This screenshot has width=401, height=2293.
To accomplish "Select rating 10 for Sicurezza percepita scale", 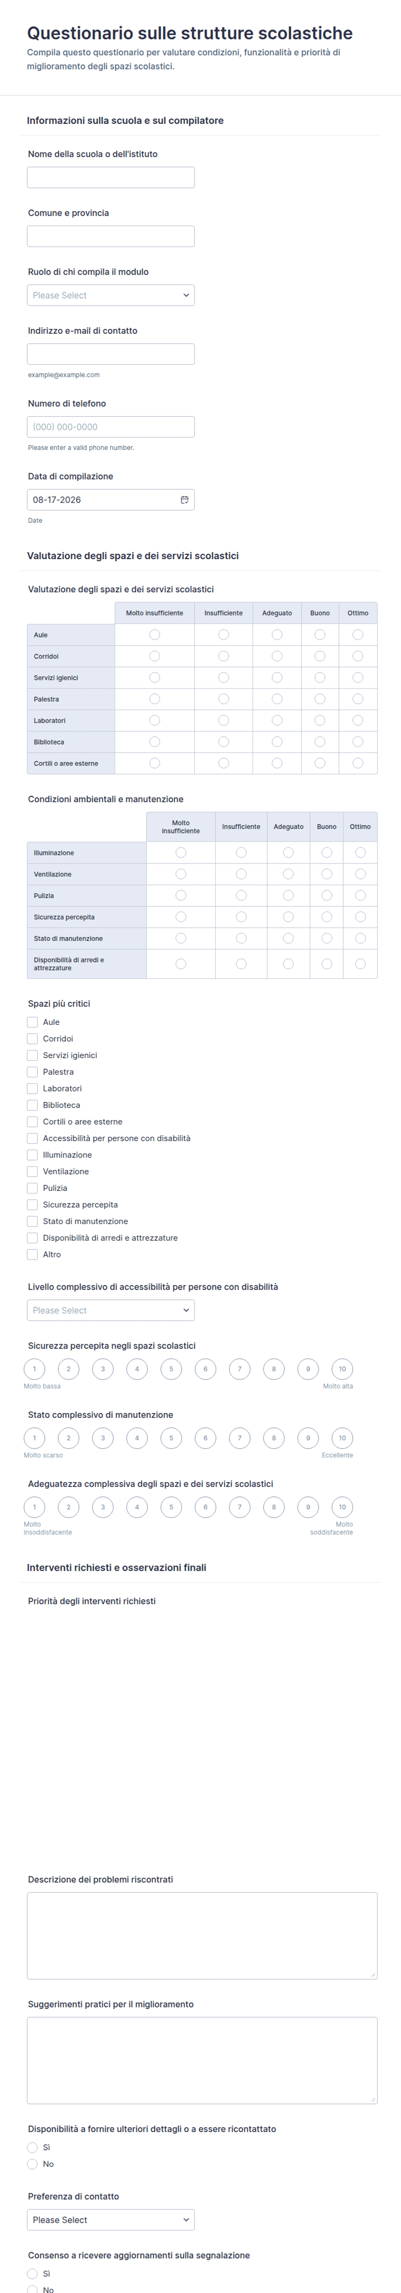I will pyautogui.click(x=342, y=1369).
